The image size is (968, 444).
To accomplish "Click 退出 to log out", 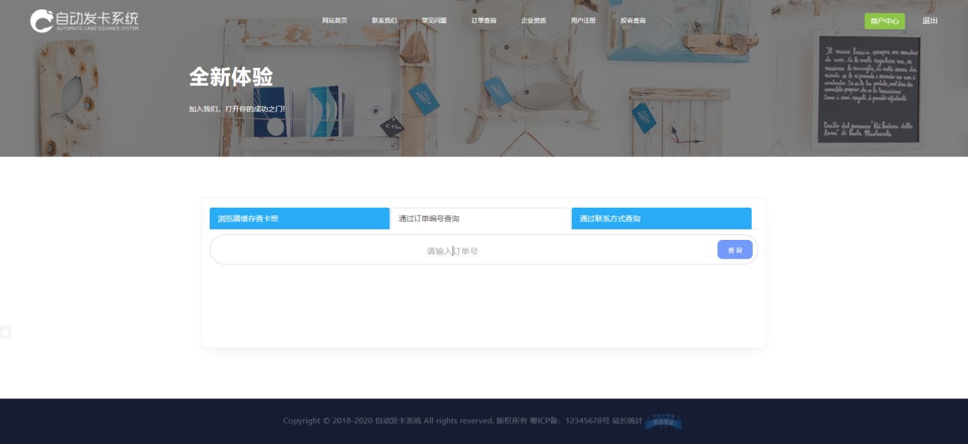I will pyautogui.click(x=930, y=21).
